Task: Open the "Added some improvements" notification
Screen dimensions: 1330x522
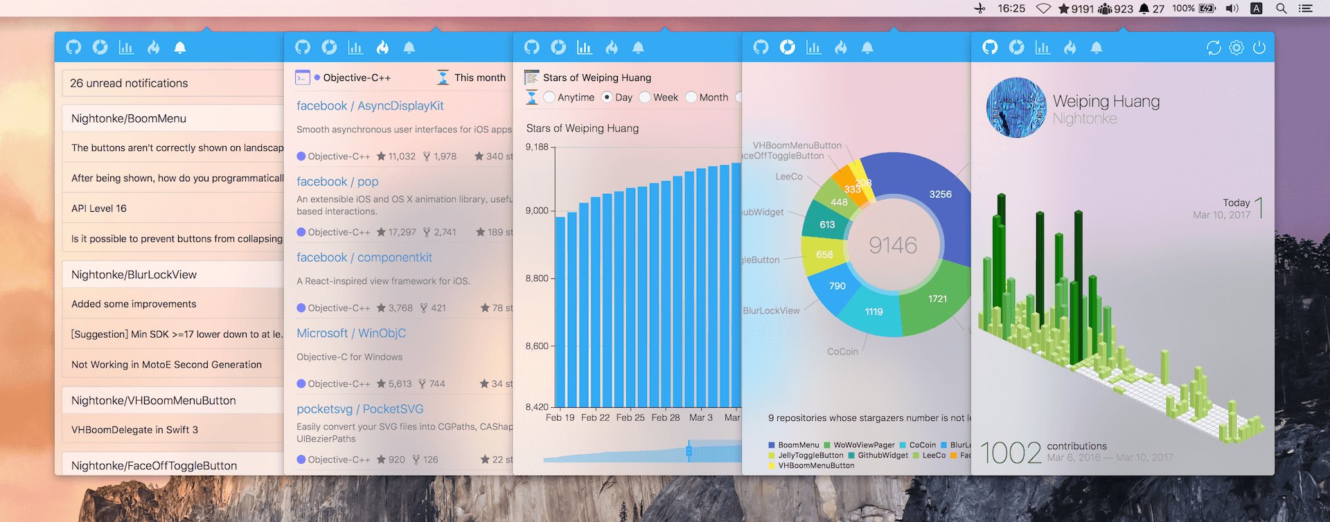Action: pyautogui.click(x=172, y=304)
